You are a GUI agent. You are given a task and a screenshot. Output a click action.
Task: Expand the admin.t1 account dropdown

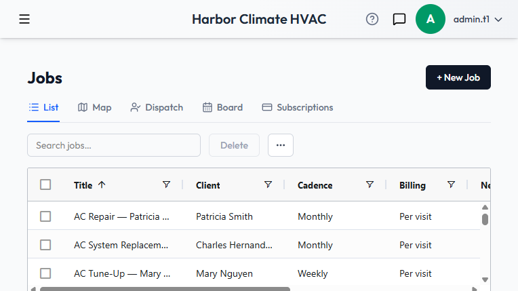[478, 20]
